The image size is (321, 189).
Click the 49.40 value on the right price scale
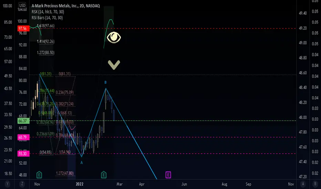click(x=303, y=13)
